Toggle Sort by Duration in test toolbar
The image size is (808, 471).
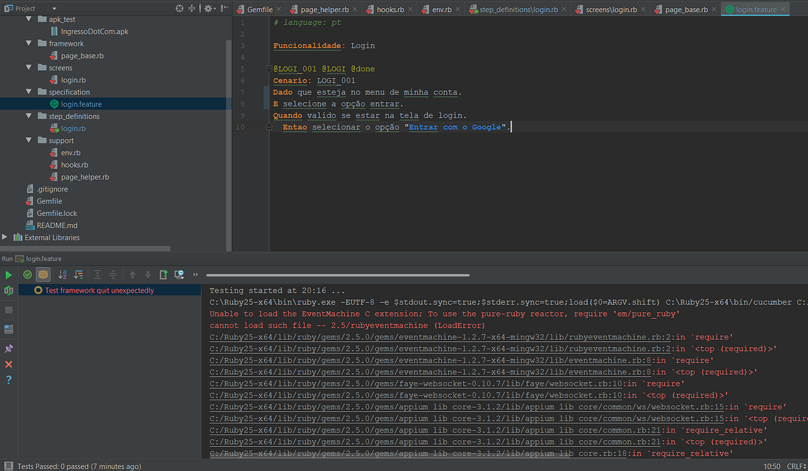coord(79,275)
